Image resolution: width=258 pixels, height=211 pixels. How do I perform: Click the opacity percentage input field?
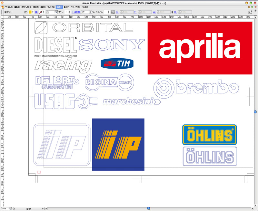pos(84,12)
